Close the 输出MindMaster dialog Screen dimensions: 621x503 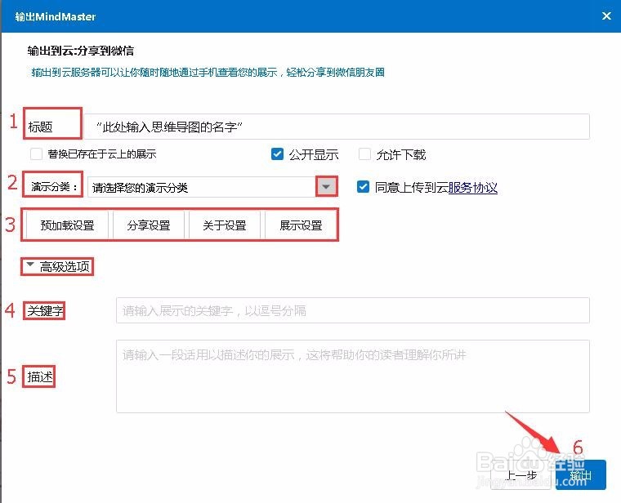point(606,16)
